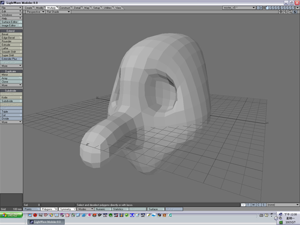Click the Statistics panel button

120,209
